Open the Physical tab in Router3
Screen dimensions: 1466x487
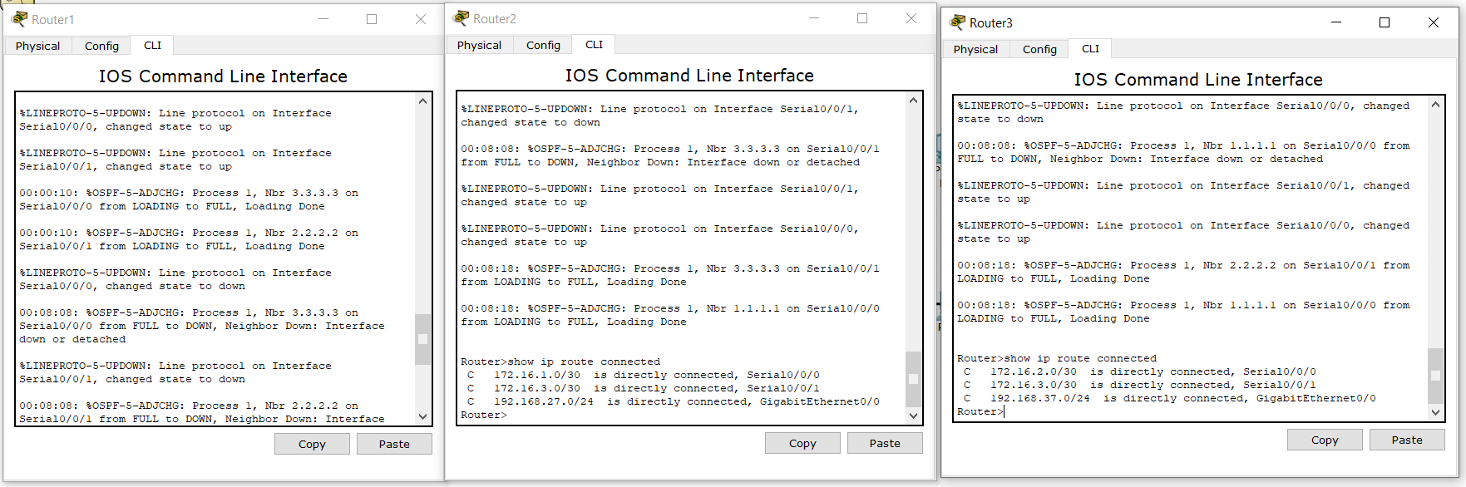pyautogui.click(x=975, y=49)
